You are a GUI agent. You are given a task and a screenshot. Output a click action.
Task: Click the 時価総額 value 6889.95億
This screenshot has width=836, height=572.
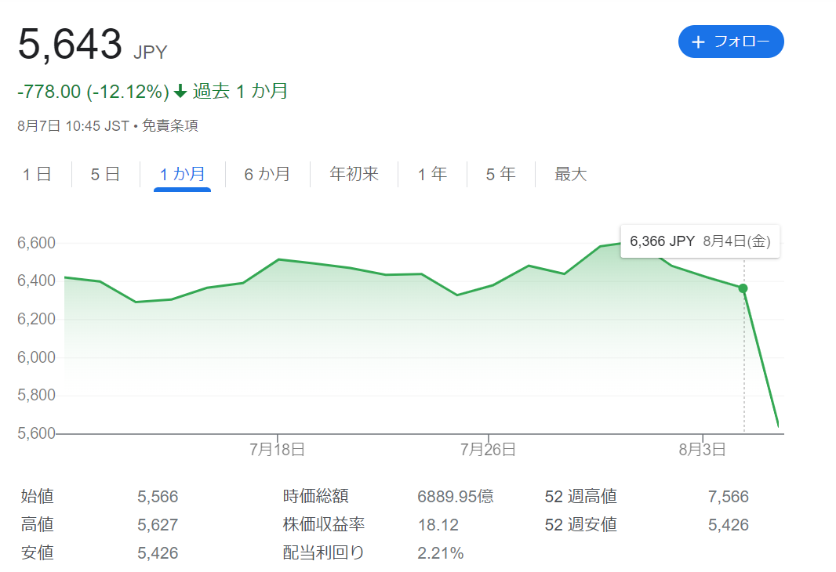[456, 496]
